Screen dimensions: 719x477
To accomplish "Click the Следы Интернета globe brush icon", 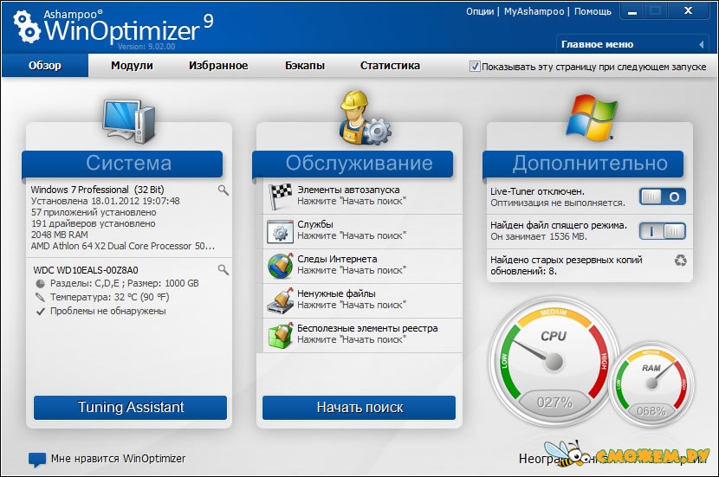I will point(280,266).
